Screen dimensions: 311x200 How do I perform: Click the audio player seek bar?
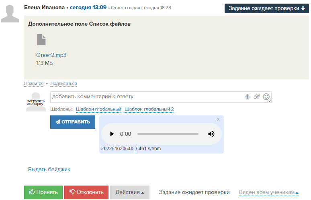[x=168, y=134]
